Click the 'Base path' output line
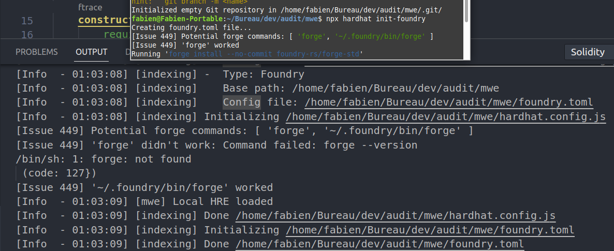 coord(258,88)
